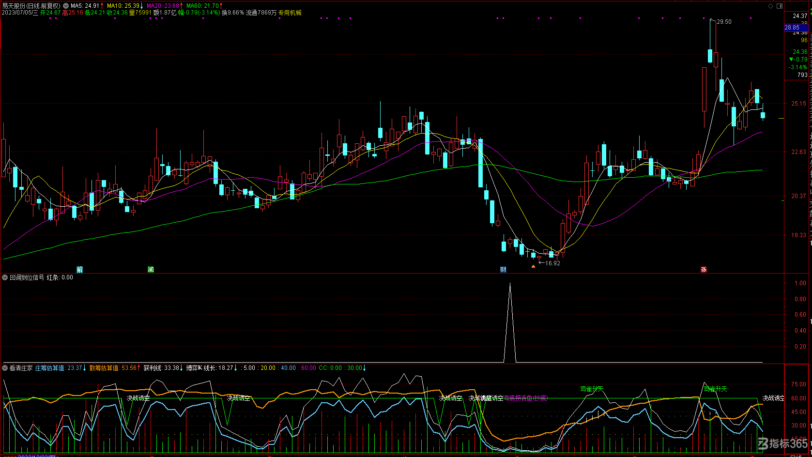The image size is (812, 457).
Task: Click the 解 marker icon under the chart
Action: pos(80,269)
